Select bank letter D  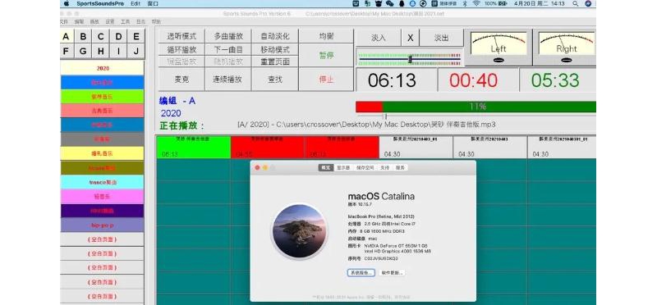pyautogui.click(x=118, y=36)
